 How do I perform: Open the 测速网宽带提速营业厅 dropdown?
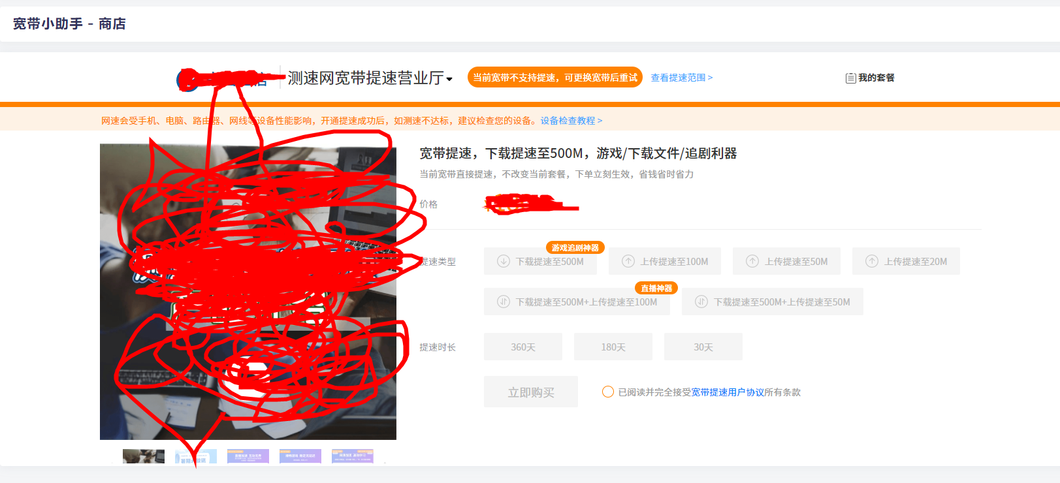pyautogui.click(x=370, y=78)
